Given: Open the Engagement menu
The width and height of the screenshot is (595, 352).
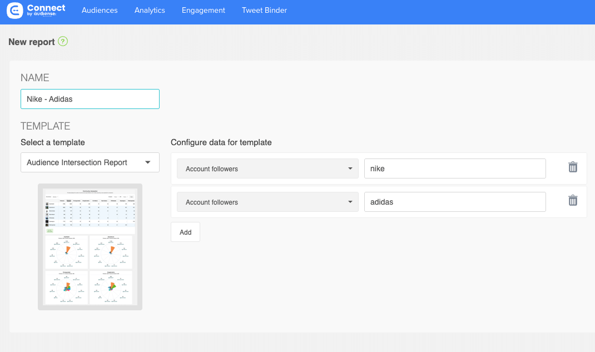Looking at the screenshot, I should [204, 10].
